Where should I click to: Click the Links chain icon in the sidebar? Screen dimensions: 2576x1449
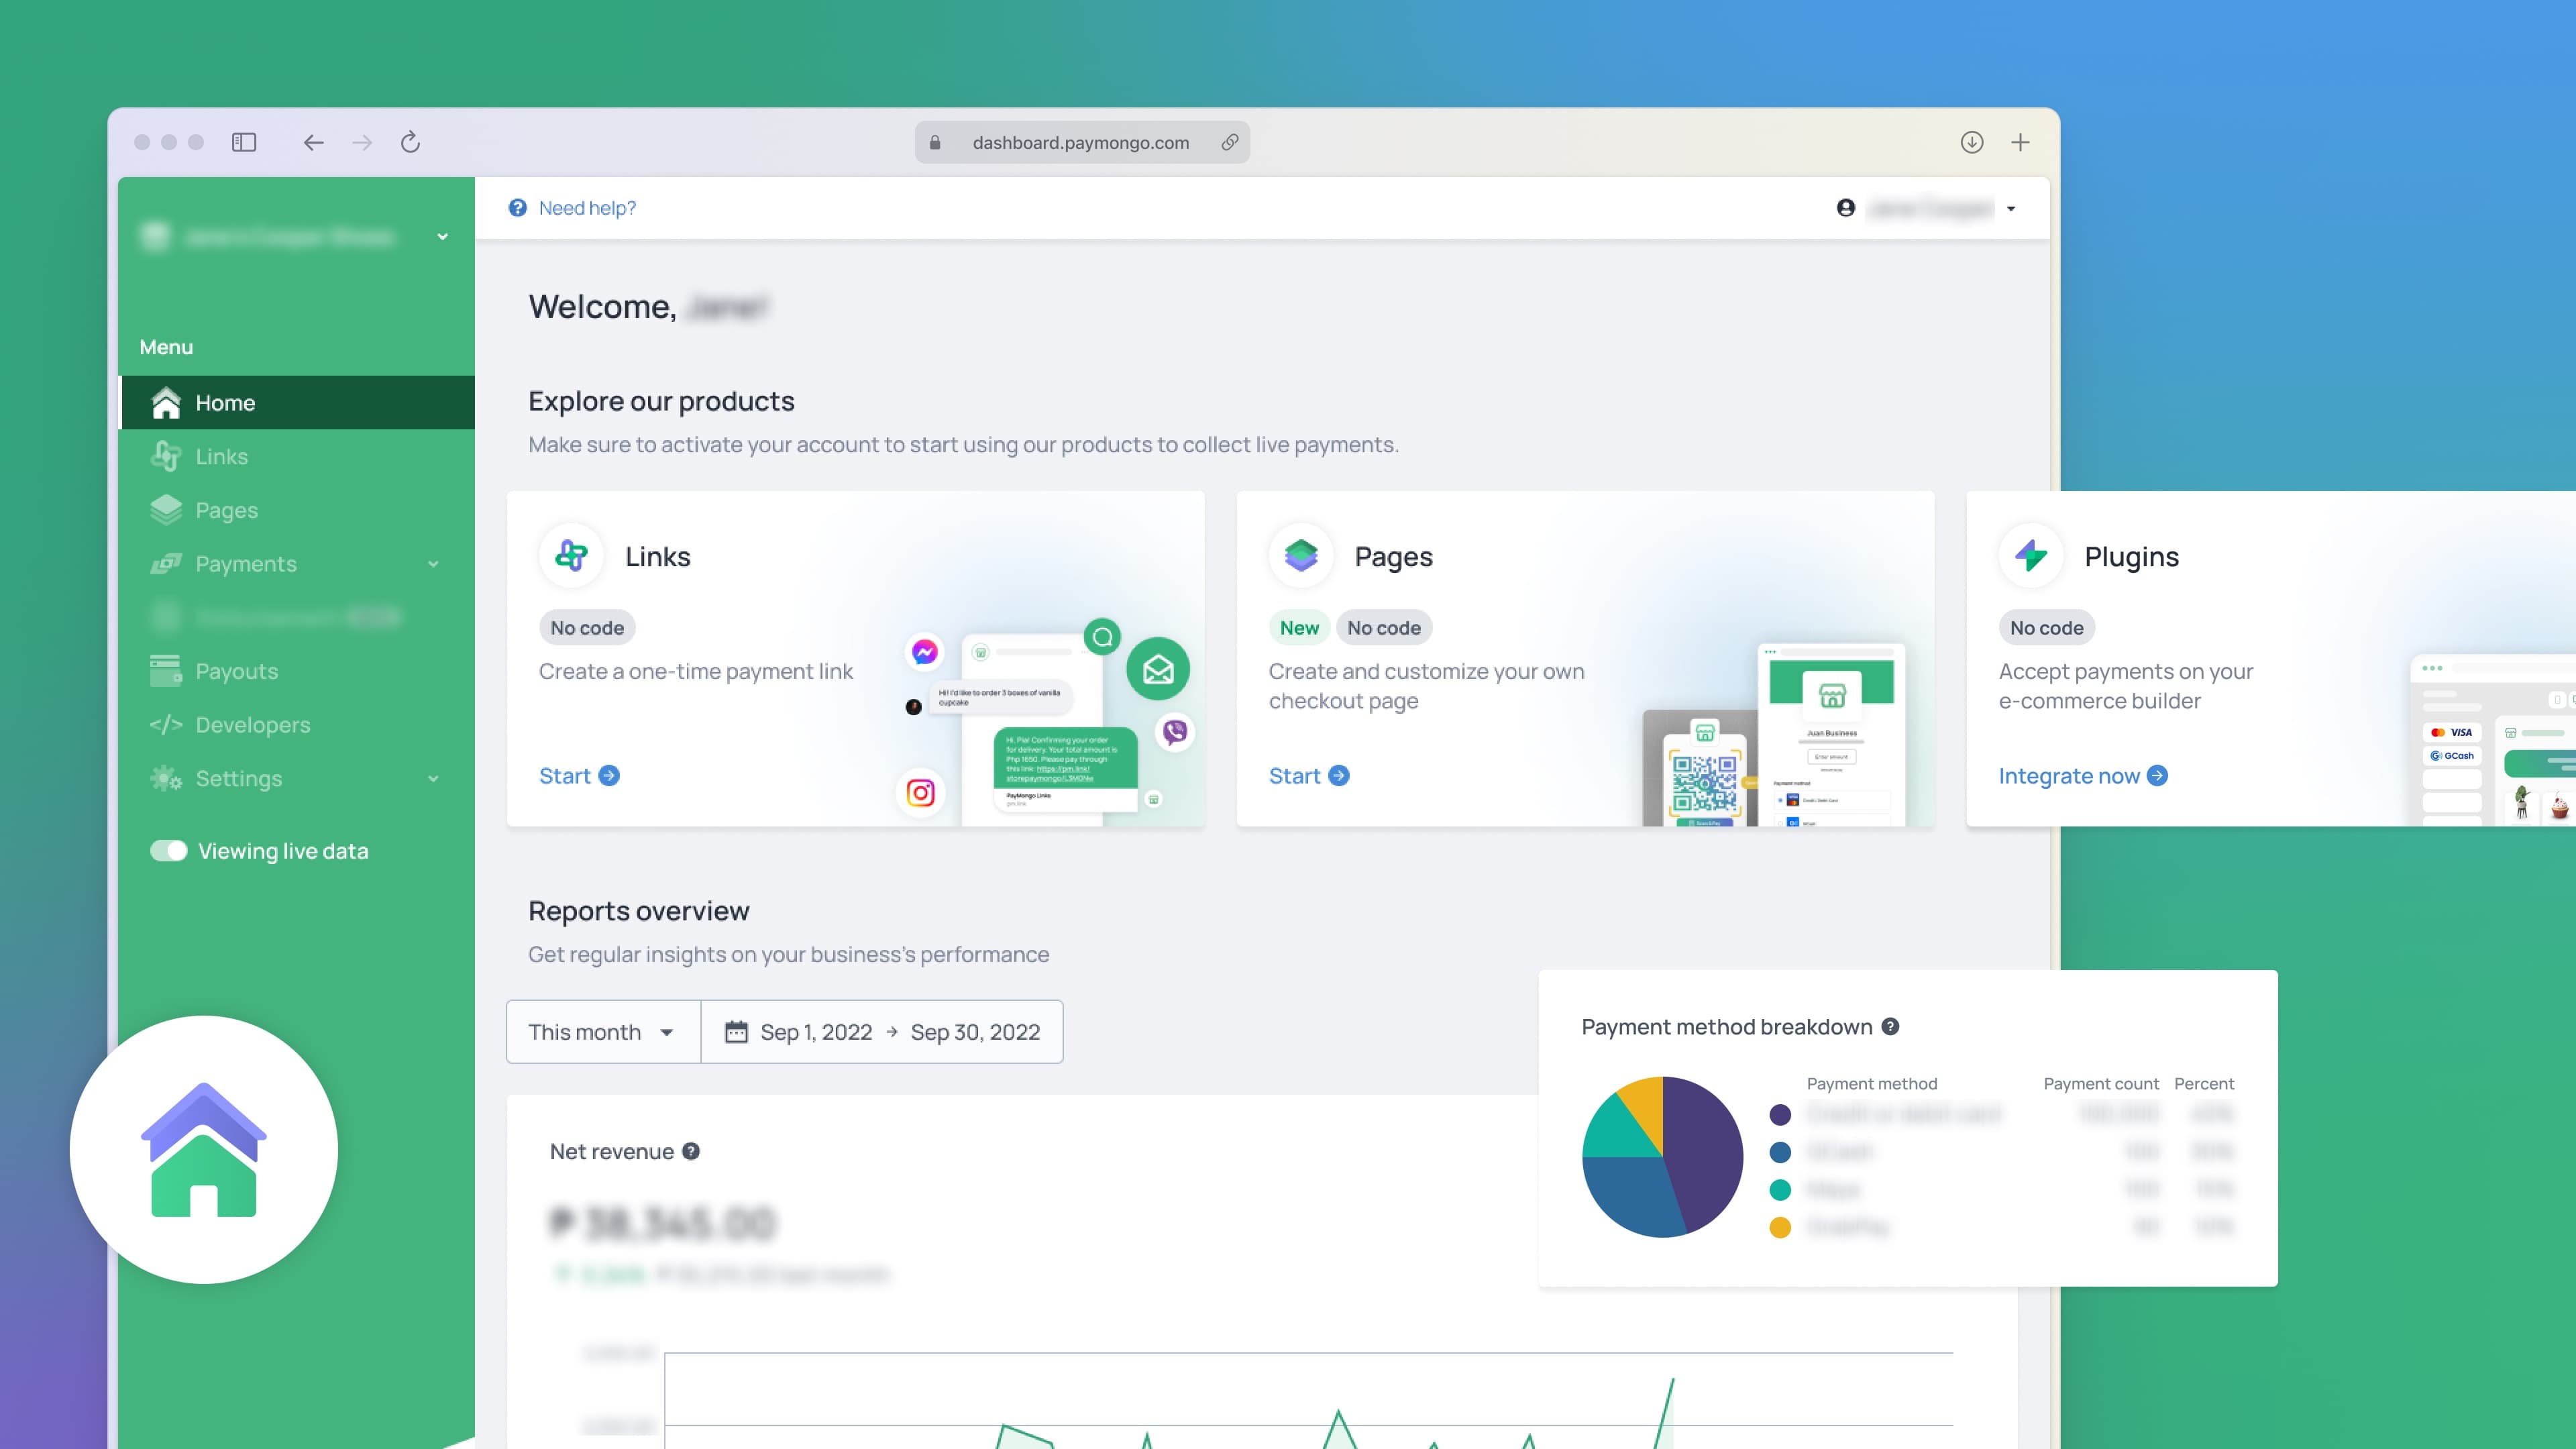tap(166, 456)
